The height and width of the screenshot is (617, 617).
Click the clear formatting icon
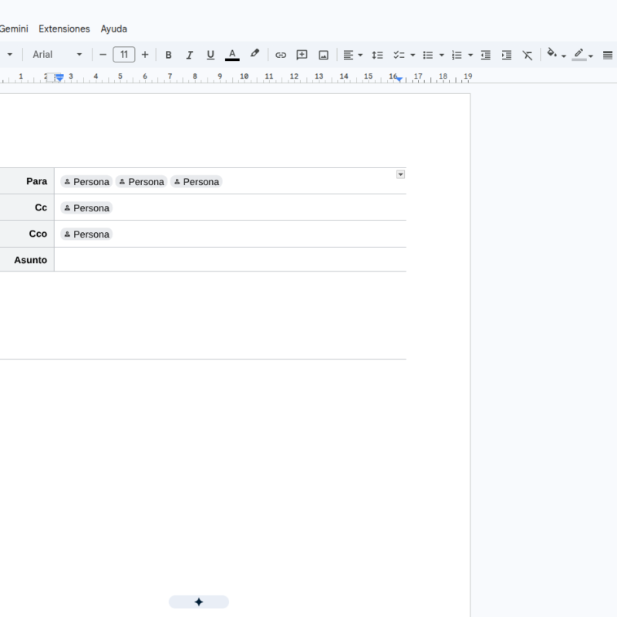tap(528, 55)
